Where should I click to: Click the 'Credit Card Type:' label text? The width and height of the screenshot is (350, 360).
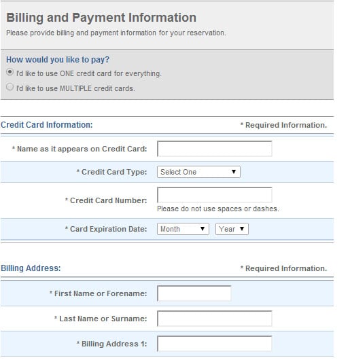(112, 172)
